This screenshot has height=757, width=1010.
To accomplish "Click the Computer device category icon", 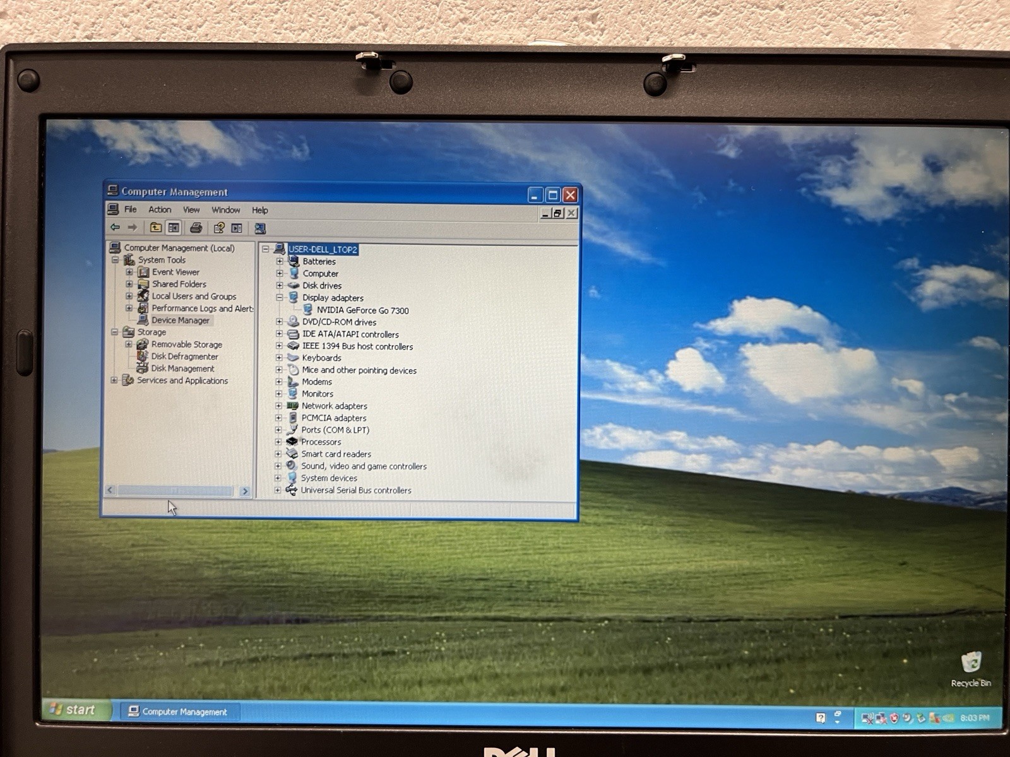I will (294, 273).
